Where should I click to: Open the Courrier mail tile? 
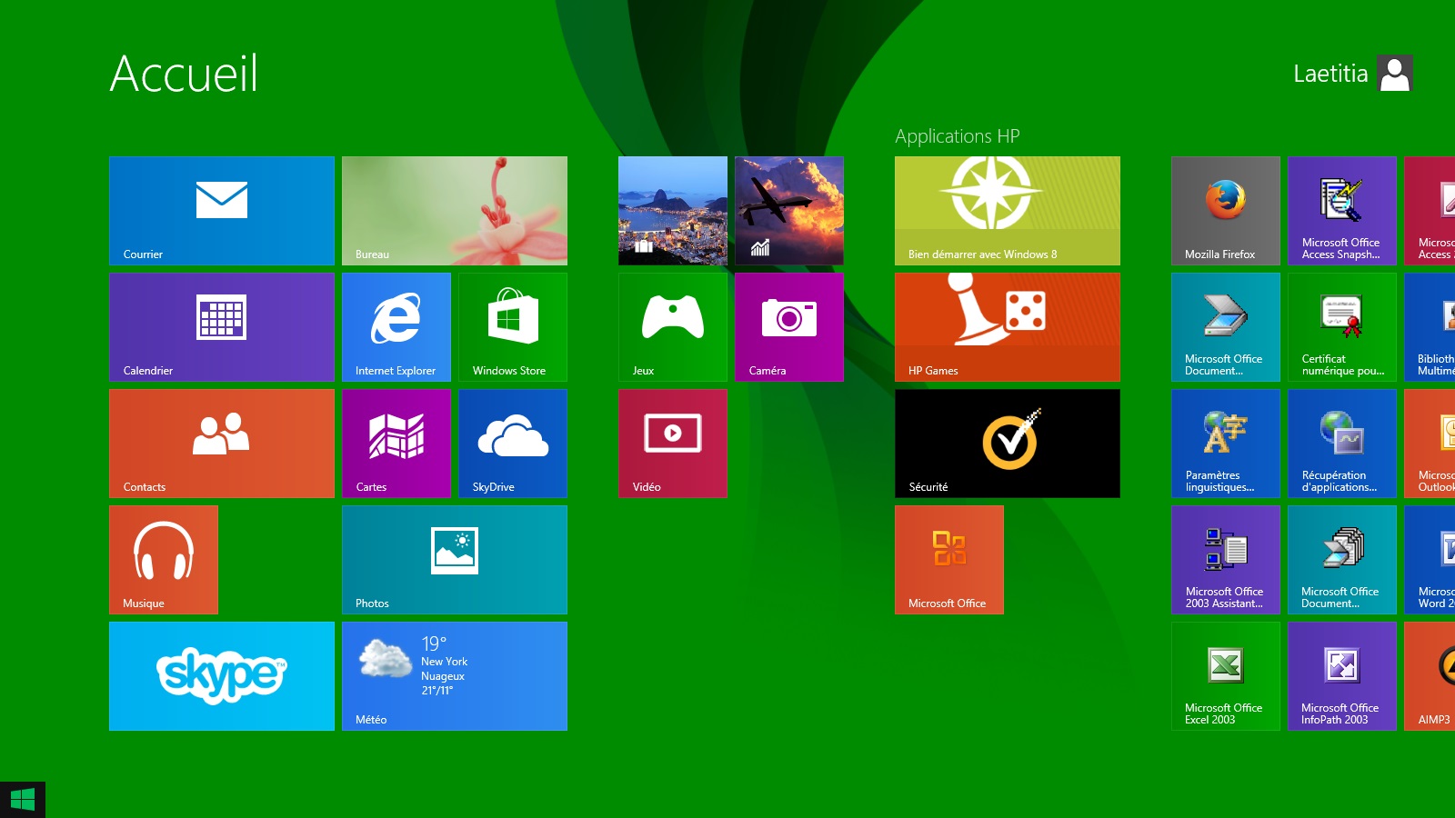point(222,211)
